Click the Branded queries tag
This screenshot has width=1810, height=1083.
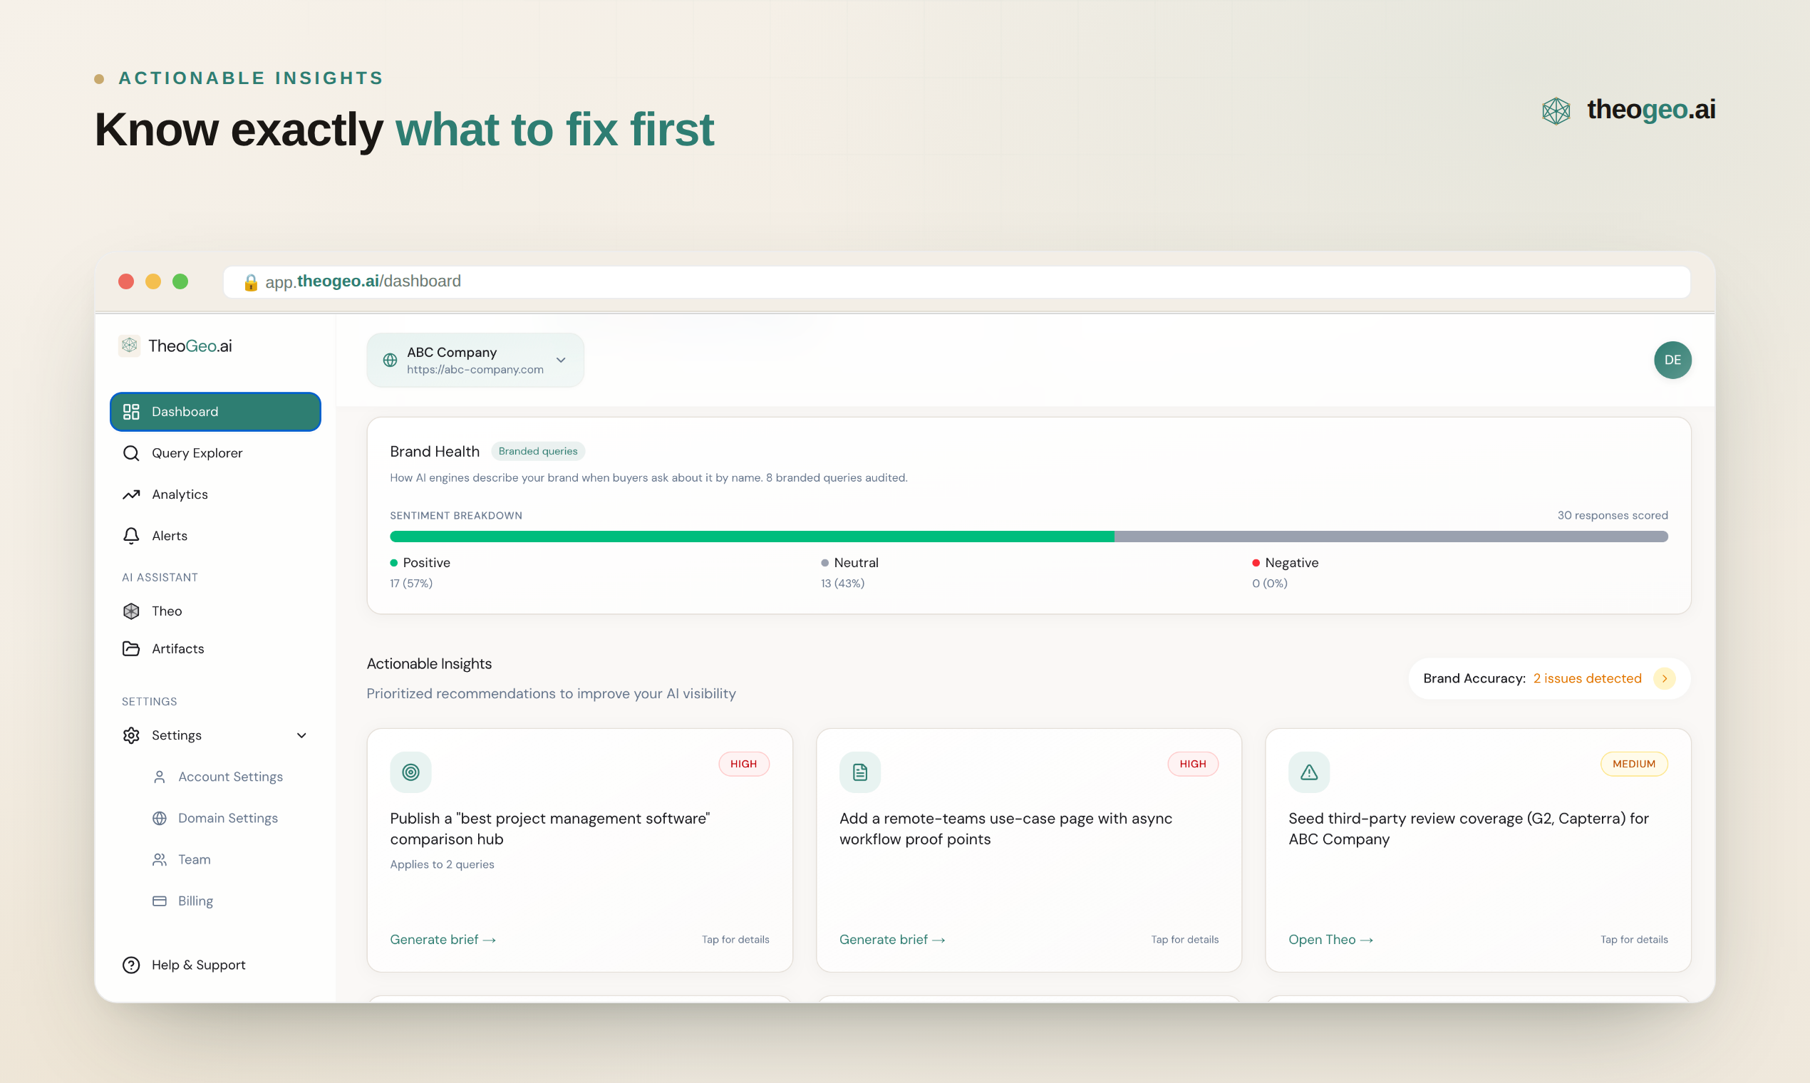[x=538, y=452]
